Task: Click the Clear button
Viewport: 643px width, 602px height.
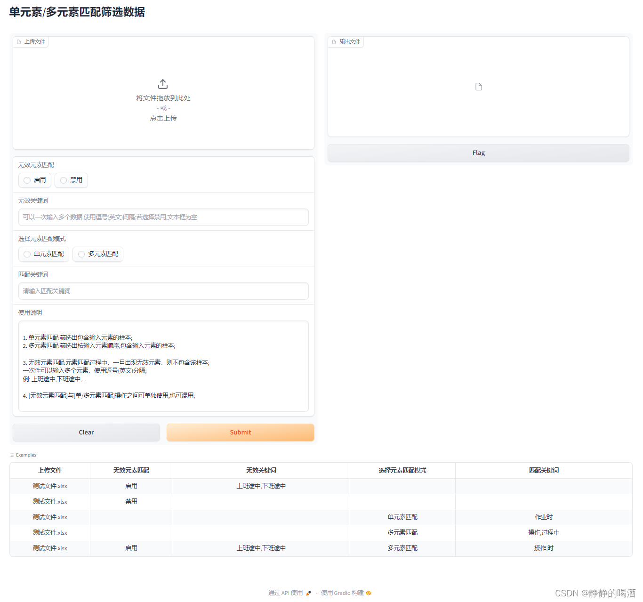Action: tap(86, 433)
